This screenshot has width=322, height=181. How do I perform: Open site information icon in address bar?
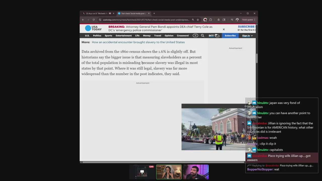[x=100, y=20]
